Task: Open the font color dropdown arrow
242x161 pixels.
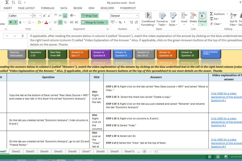Action: pos(50,22)
